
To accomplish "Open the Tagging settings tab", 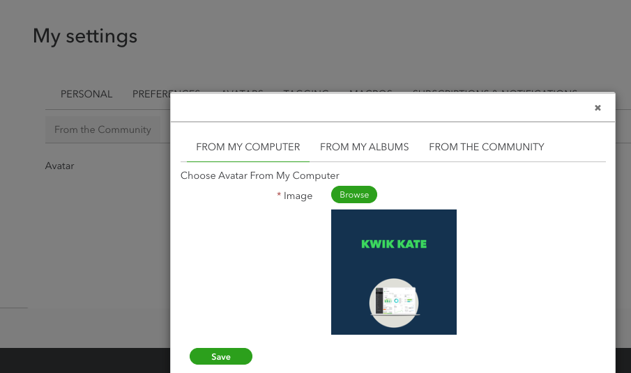I will coord(306,91).
